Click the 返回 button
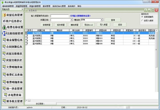Image resolution: width=160 pixels, height=110 pixels. 120,25
